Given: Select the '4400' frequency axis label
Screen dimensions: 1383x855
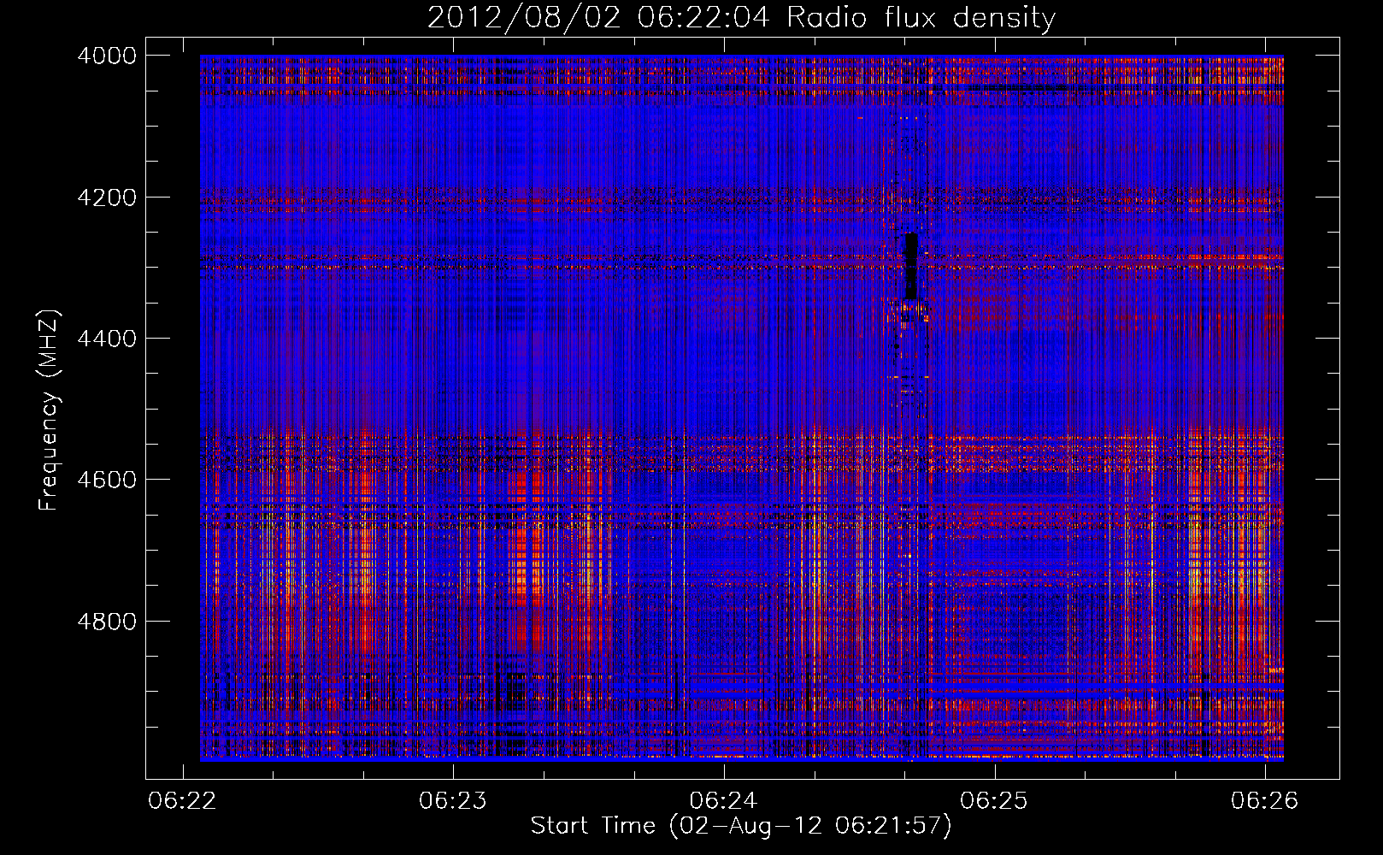Looking at the screenshot, I should (x=107, y=339).
